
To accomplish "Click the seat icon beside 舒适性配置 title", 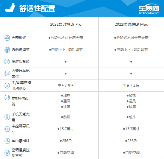I will click(10, 7).
